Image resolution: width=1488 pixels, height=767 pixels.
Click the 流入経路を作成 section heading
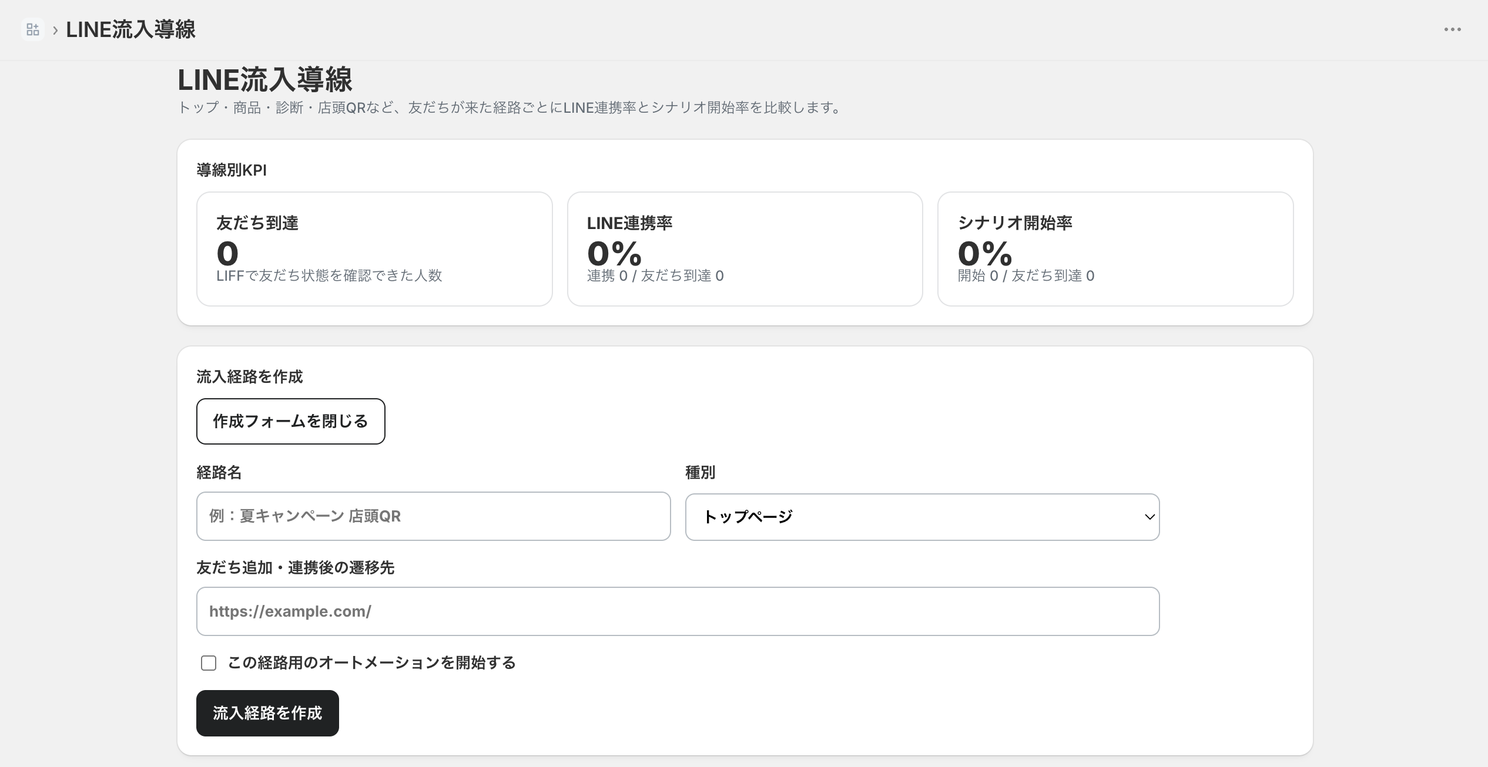[249, 377]
